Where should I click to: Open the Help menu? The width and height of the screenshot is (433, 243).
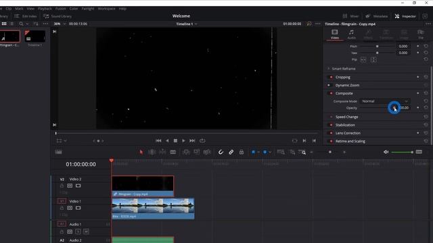click(x=122, y=9)
